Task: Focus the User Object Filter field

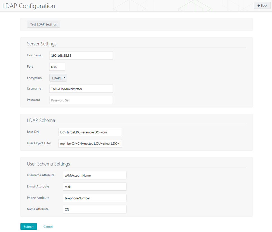Action: [90, 143]
